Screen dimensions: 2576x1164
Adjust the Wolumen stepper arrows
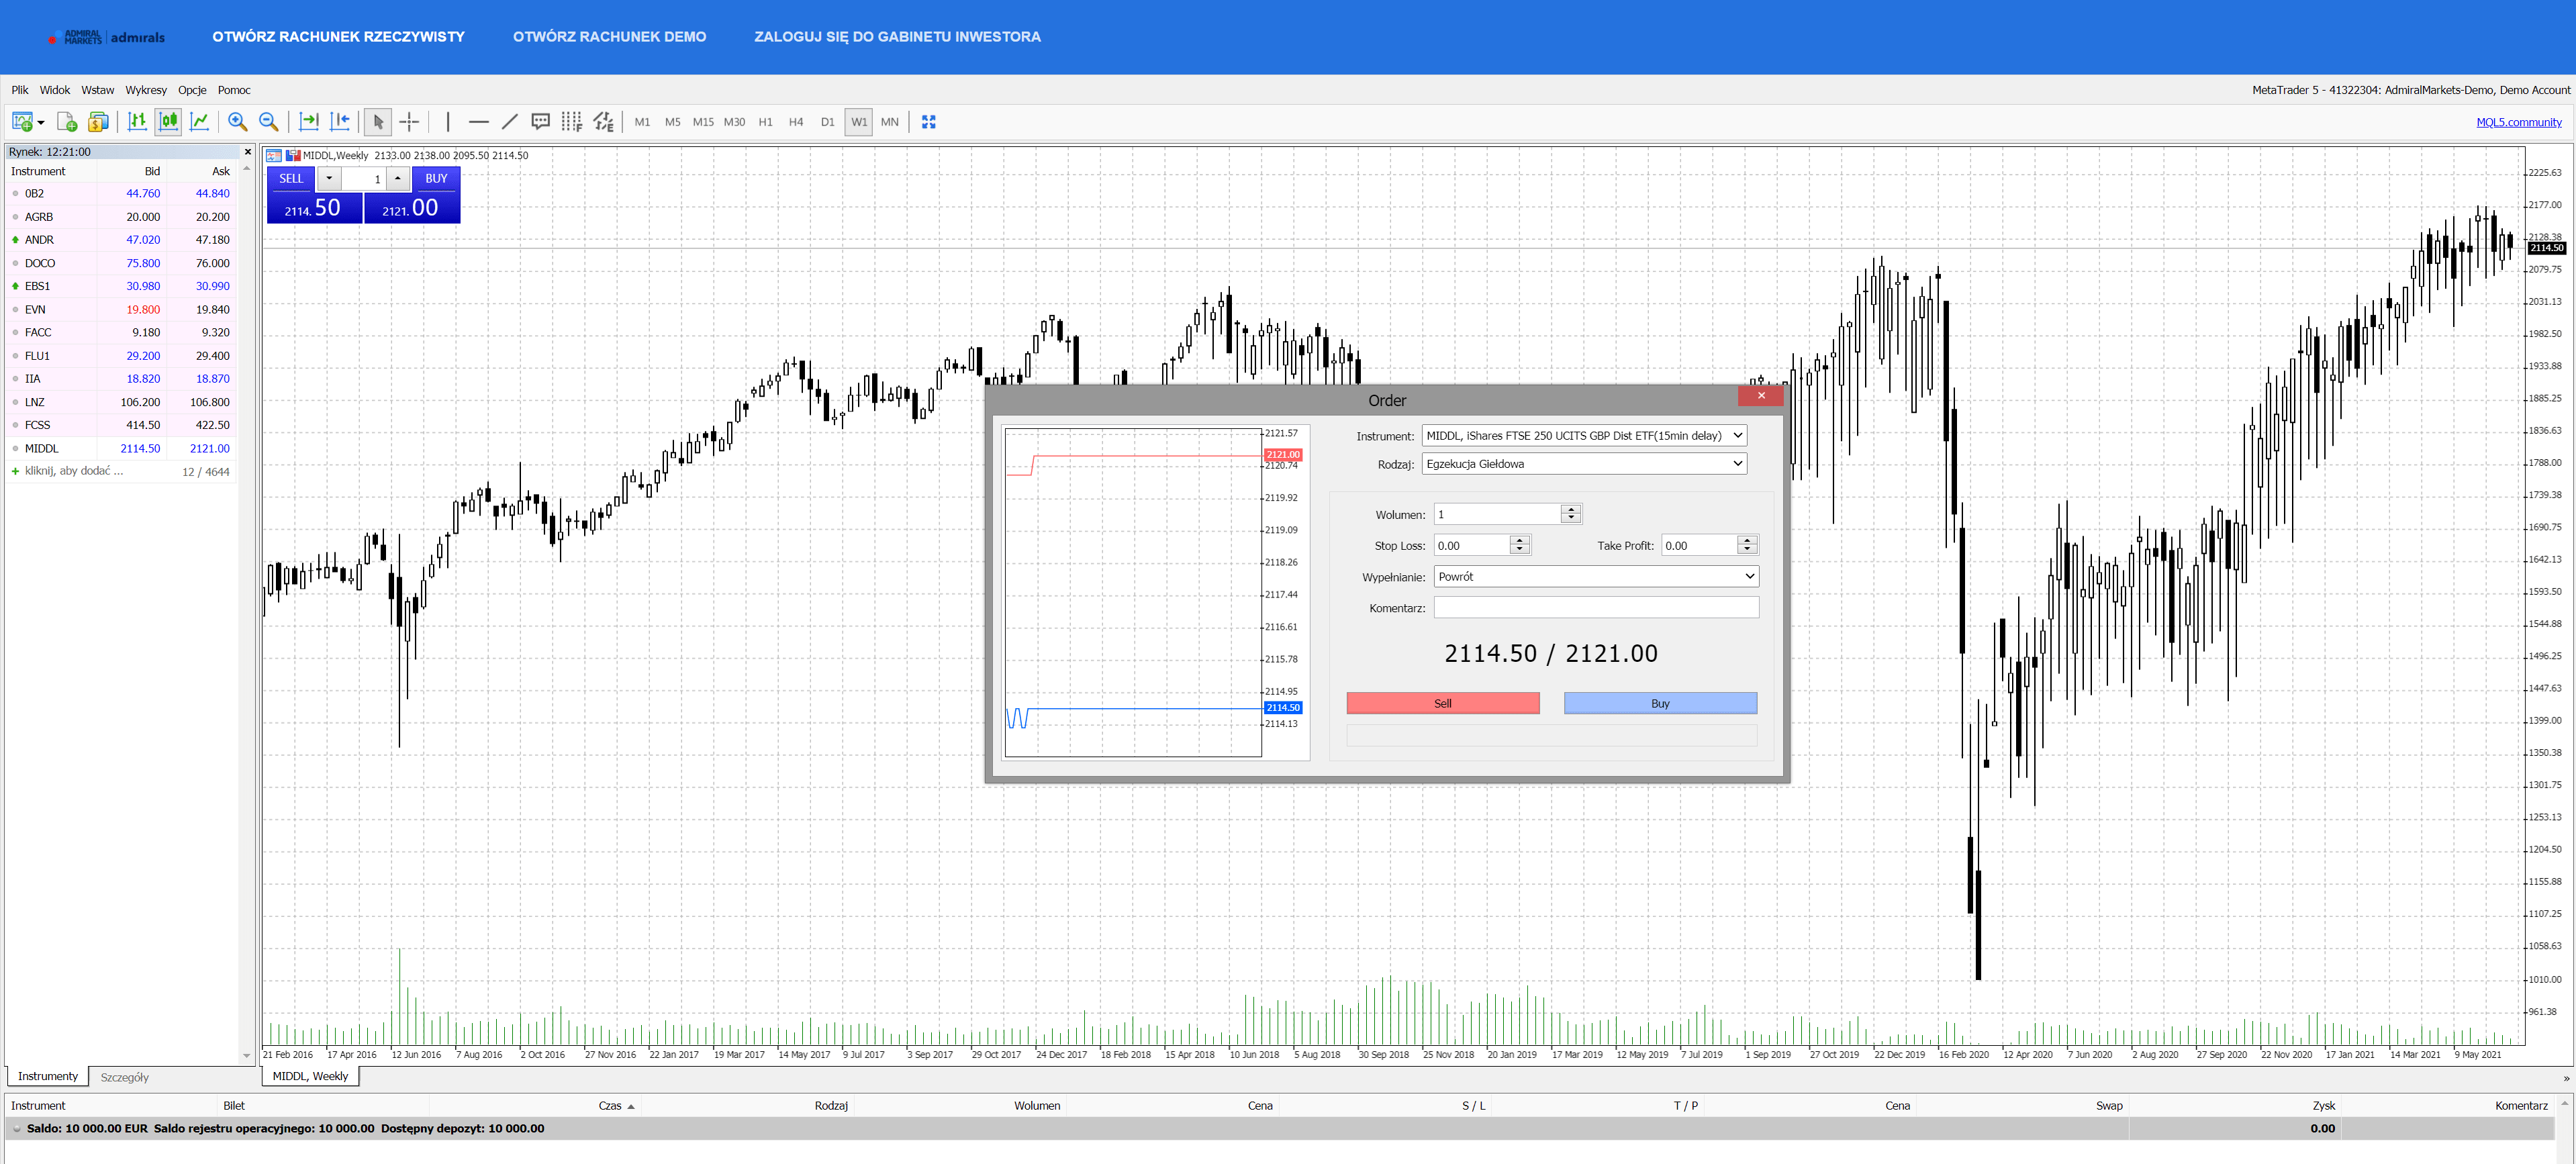(x=1571, y=515)
